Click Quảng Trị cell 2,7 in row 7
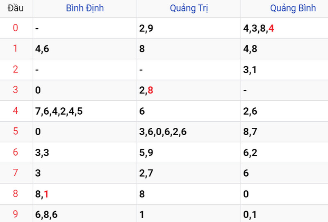 click(146, 173)
